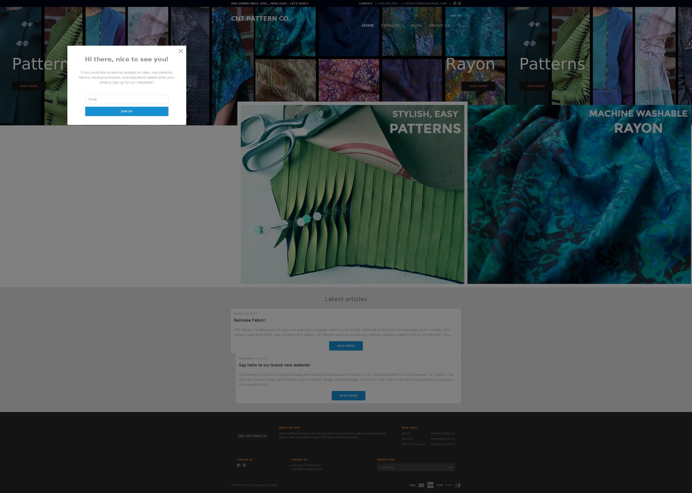Open the BLOG page from navigation

[416, 25]
